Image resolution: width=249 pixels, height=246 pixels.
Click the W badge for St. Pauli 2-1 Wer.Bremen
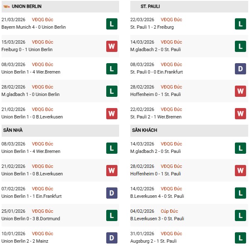[240, 113]
